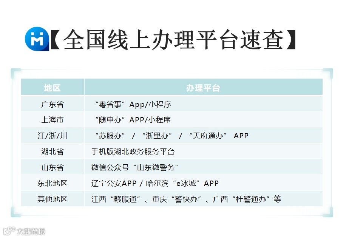Click the text '“苏服办”' in the platform cell
This screenshot has width=346, height=238.
click(x=110, y=136)
